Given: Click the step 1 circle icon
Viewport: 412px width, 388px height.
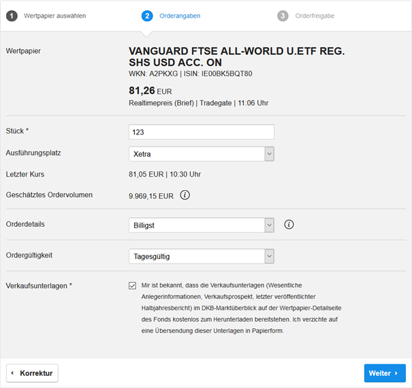Looking at the screenshot, I should 12,16.
